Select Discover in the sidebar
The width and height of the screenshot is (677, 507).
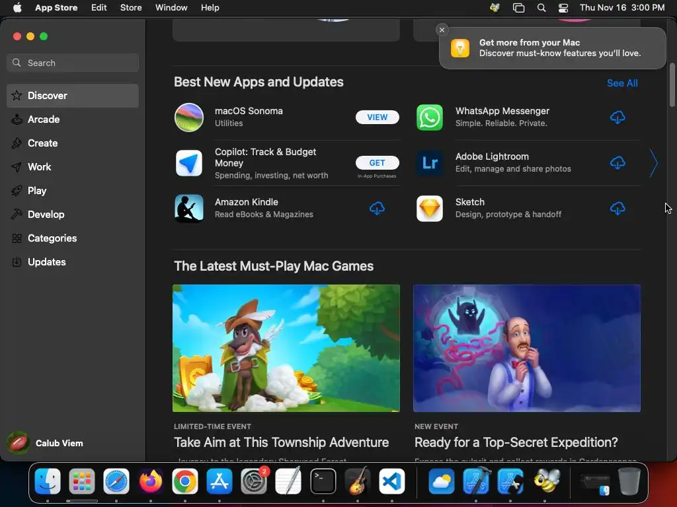73,96
